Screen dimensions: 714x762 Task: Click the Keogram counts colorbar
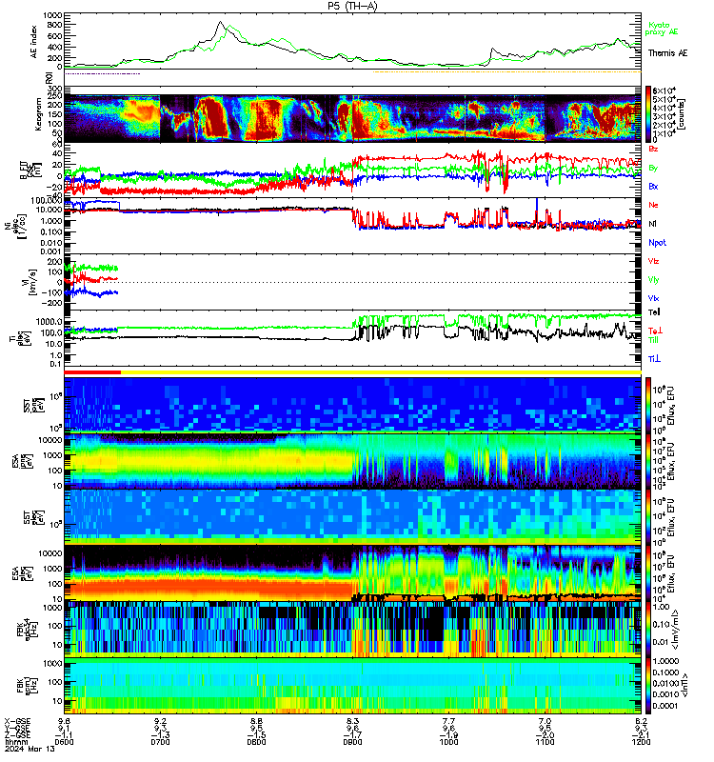coord(648,114)
